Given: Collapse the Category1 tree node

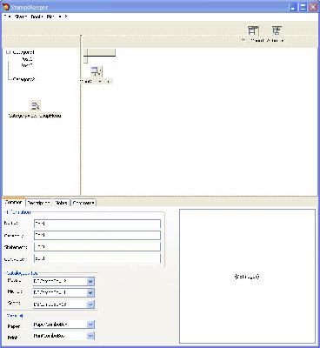Looking at the screenshot, I should (x=8, y=52).
